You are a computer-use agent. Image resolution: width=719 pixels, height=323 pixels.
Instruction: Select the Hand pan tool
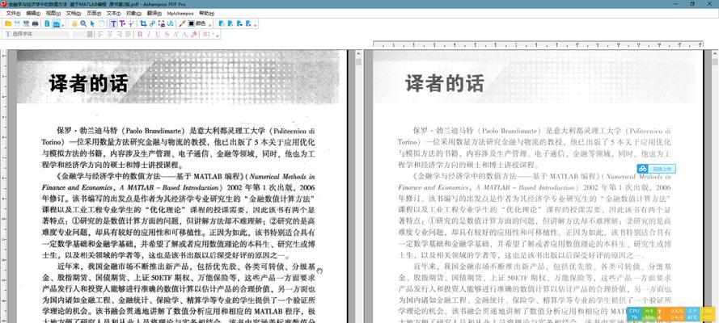click(74, 23)
